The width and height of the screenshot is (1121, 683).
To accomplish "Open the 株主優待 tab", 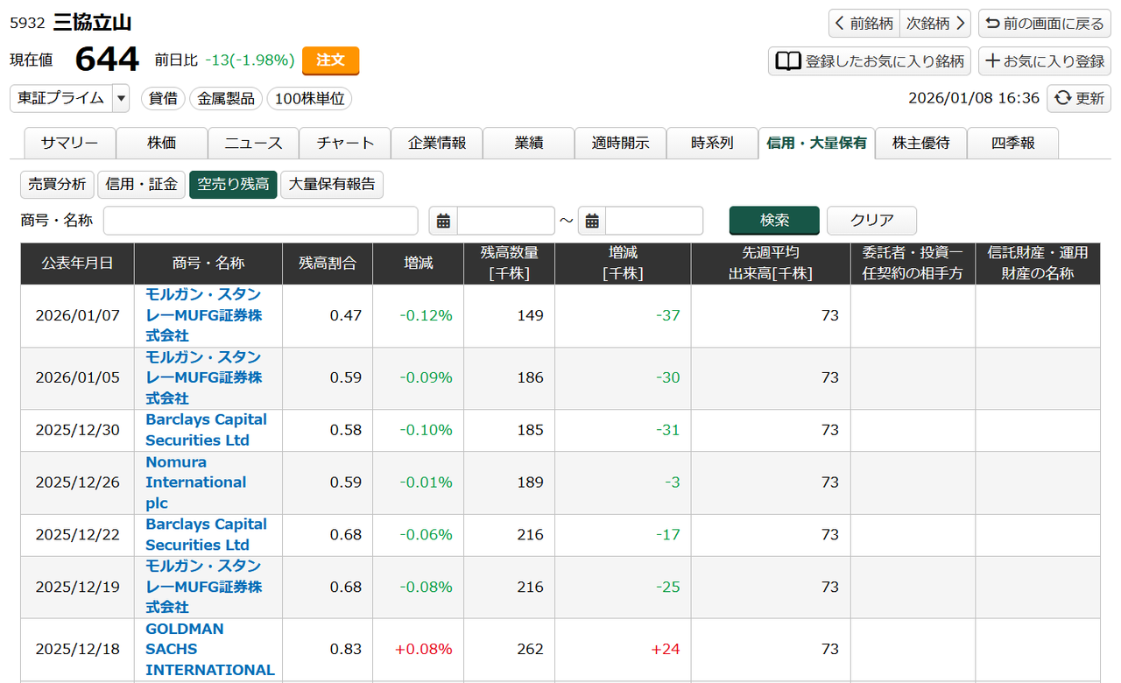I will pos(920,143).
